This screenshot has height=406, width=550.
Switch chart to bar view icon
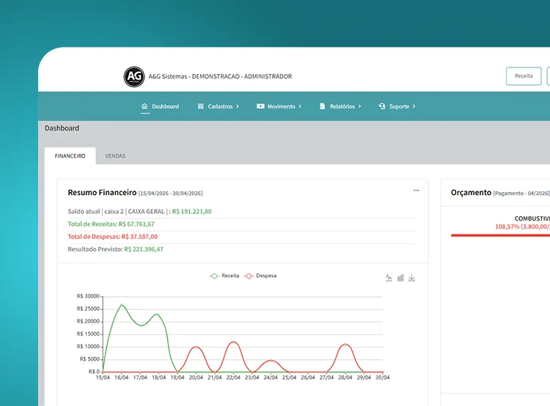click(400, 278)
